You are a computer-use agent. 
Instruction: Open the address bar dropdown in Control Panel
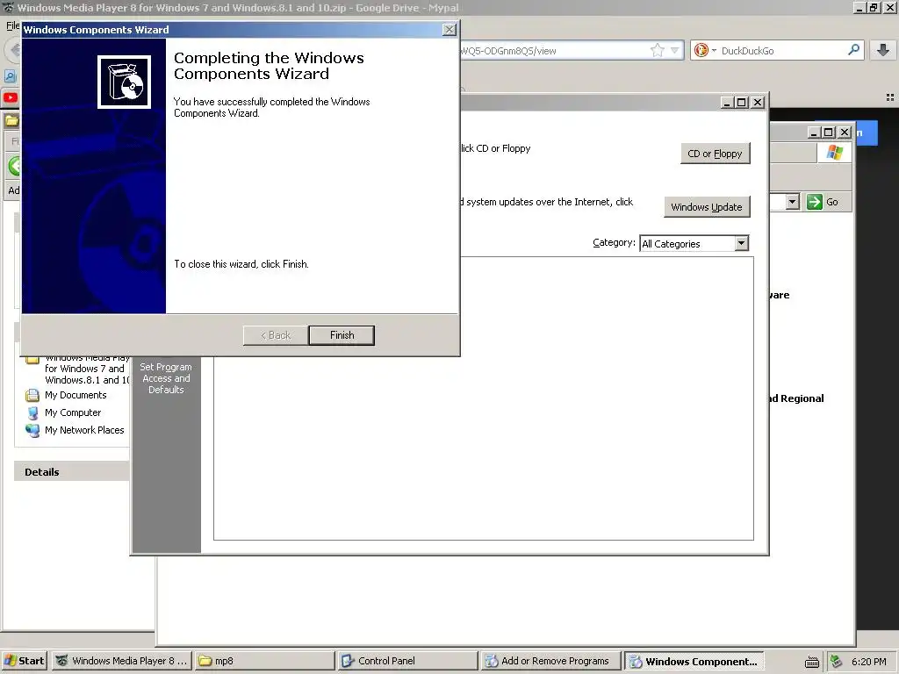tap(793, 202)
